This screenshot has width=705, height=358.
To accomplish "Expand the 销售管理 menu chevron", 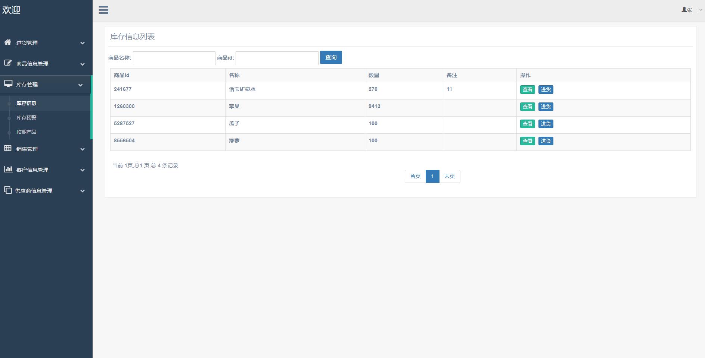I will click(83, 149).
